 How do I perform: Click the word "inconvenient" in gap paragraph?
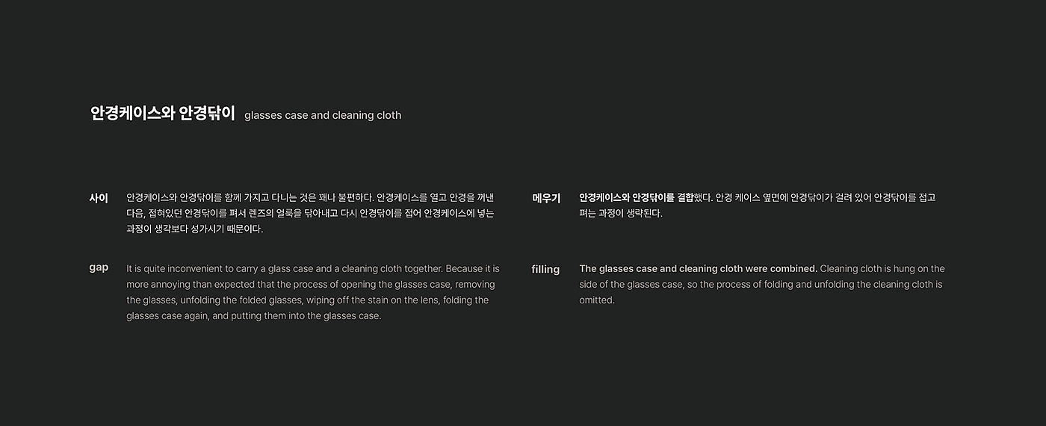point(196,268)
